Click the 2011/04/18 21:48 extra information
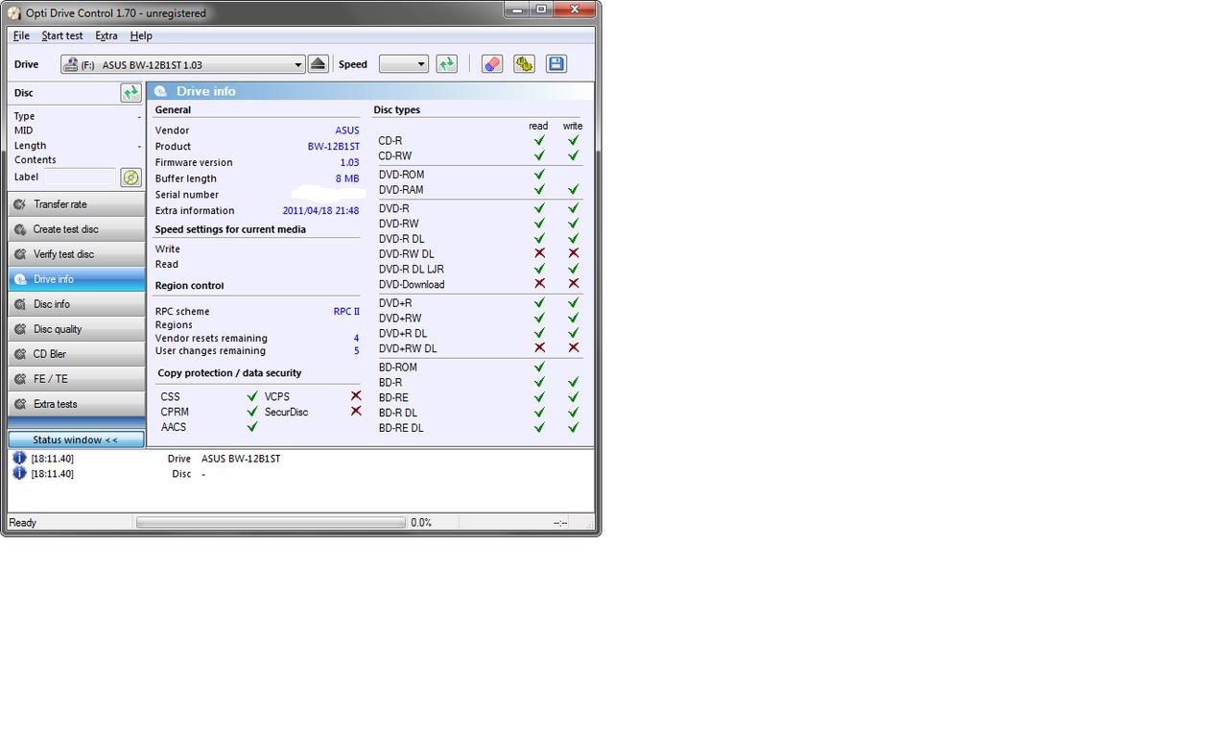1228x735 pixels. (x=321, y=211)
